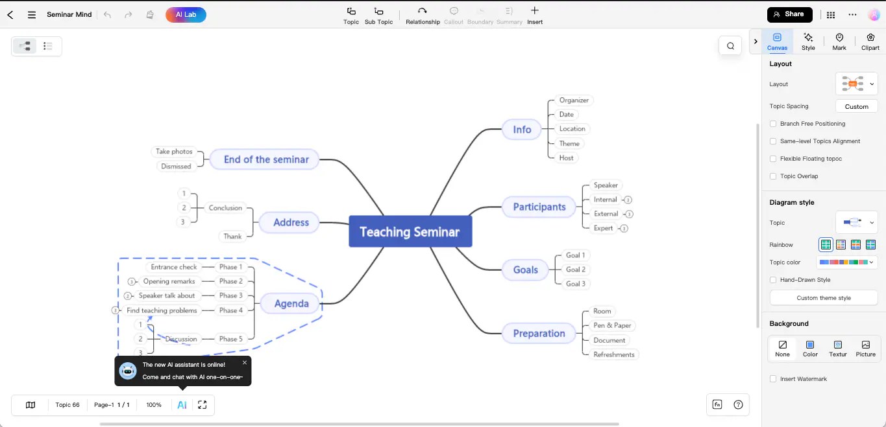Expand collapsed children of Expert node
The width and height of the screenshot is (886, 427).
coord(624,229)
